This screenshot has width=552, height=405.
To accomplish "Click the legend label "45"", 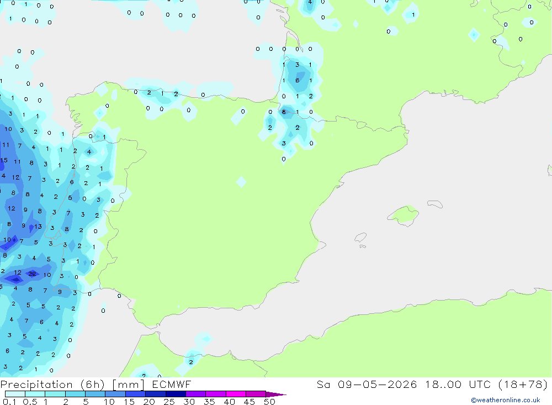I will pos(250,402).
